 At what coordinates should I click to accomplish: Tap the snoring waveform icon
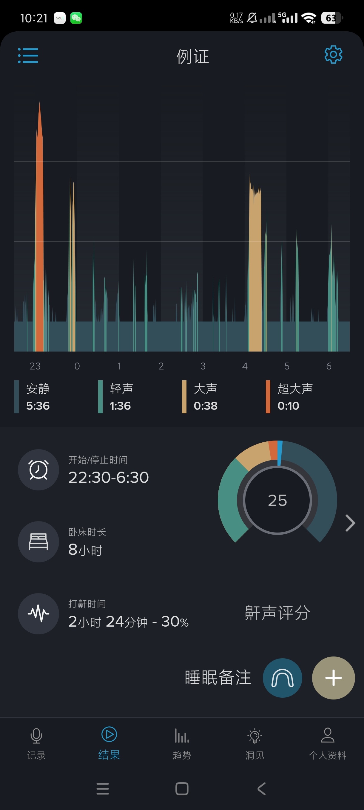click(38, 613)
